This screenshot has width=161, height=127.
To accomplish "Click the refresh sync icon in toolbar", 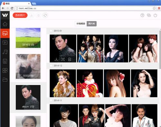I will [45, 15].
